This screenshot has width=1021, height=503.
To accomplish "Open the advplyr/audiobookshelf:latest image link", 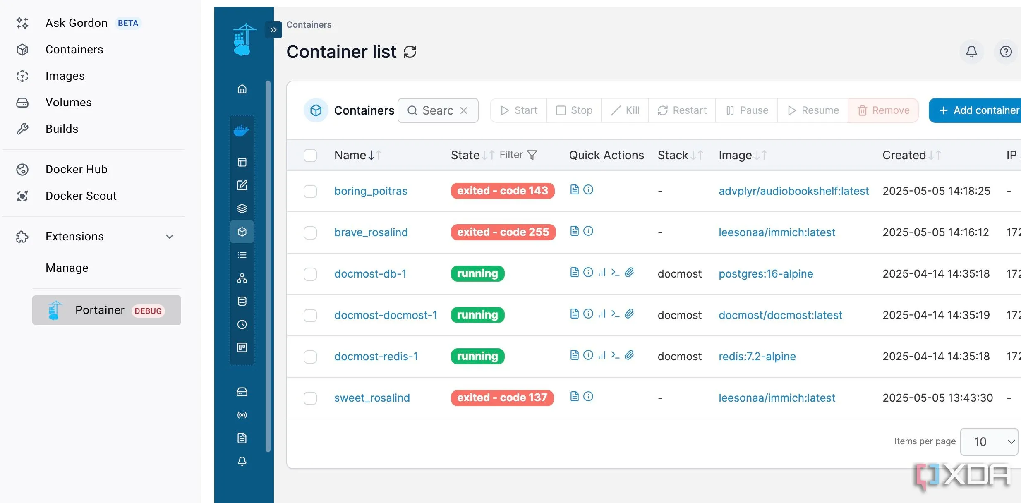I will [x=793, y=191].
